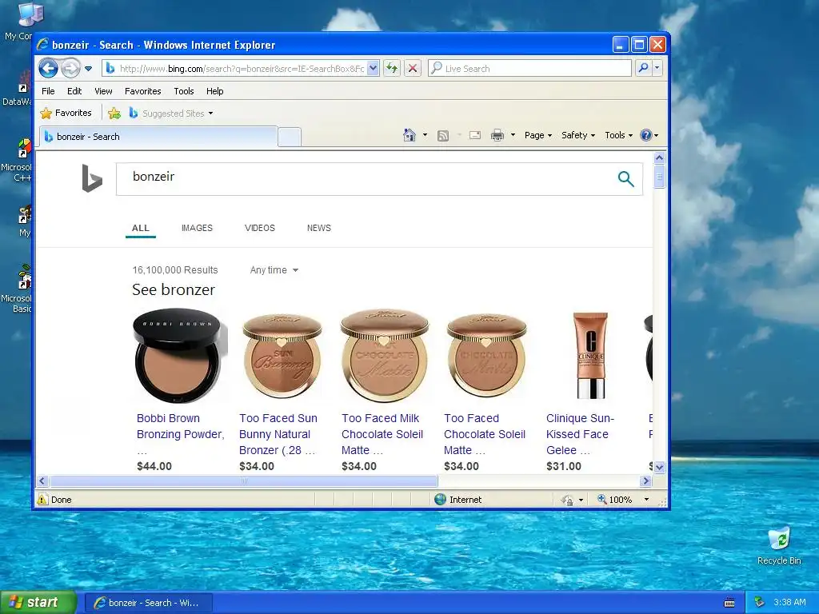
Task: Switch to the NEWS tab
Action: [x=319, y=228]
